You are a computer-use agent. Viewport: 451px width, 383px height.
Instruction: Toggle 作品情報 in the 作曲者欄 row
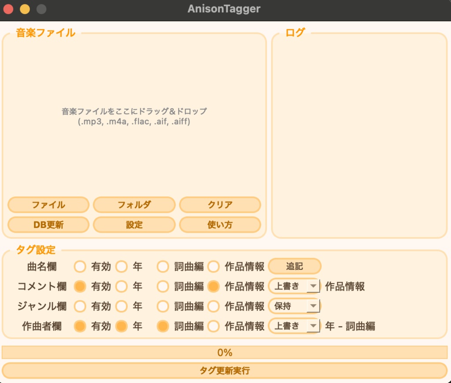pos(213,326)
